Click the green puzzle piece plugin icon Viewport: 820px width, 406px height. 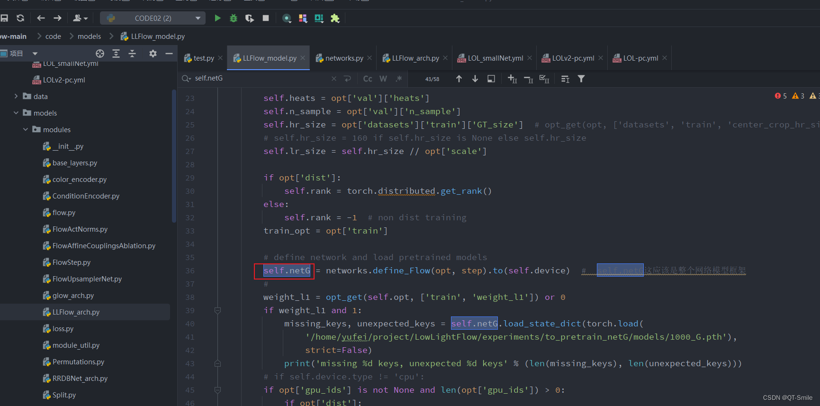coord(335,18)
